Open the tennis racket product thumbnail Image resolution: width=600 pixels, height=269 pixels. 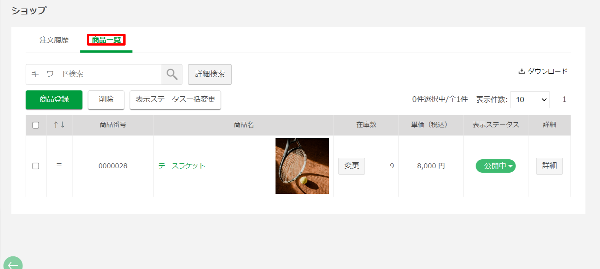pos(302,166)
